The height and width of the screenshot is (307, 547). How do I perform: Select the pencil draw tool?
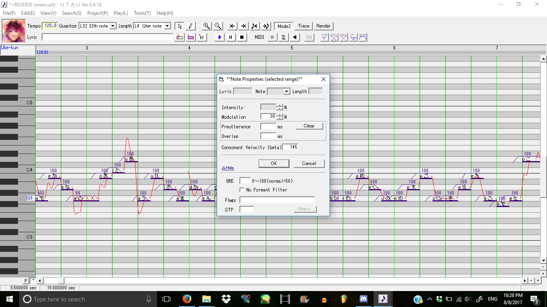191,26
